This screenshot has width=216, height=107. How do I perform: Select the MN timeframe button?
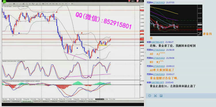tap(72, 4)
